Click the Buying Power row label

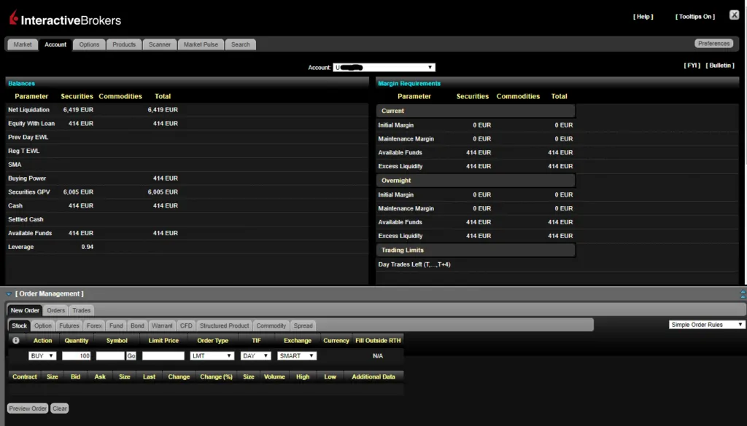tap(27, 178)
